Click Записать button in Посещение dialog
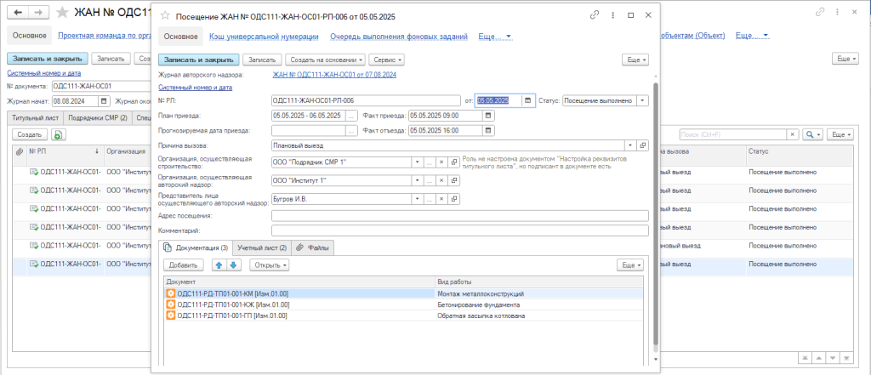The height and width of the screenshot is (375, 871). click(x=262, y=59)
